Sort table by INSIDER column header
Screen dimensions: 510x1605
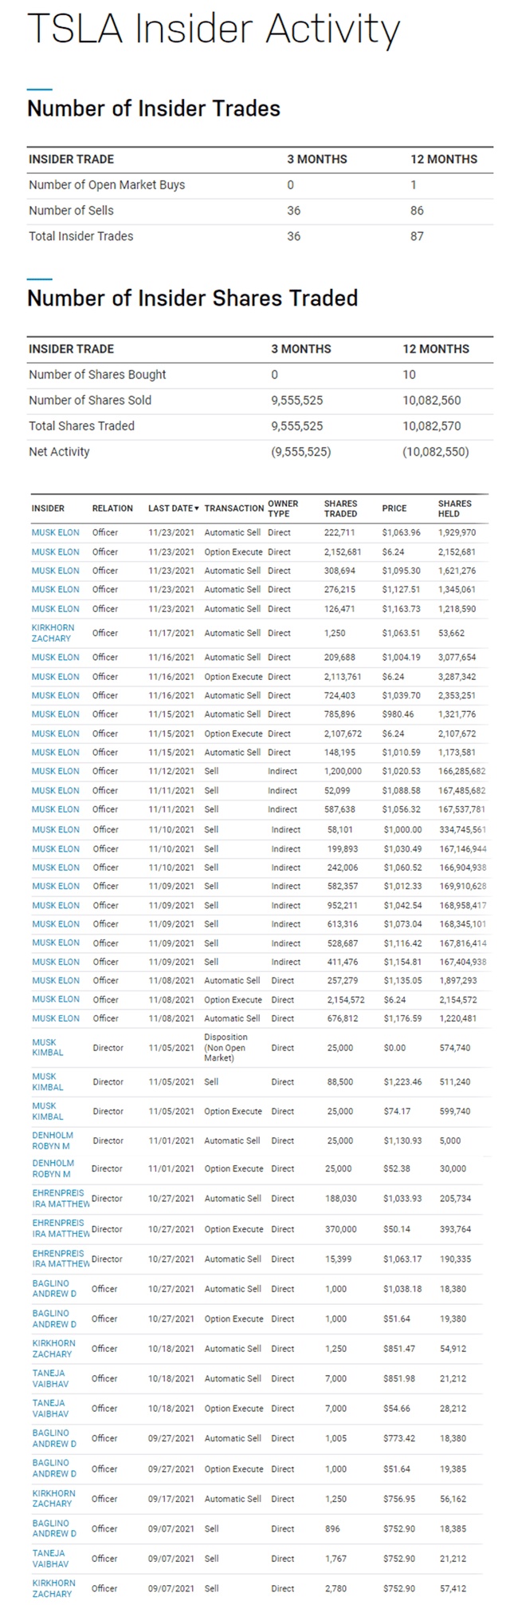tap(48, 508)
